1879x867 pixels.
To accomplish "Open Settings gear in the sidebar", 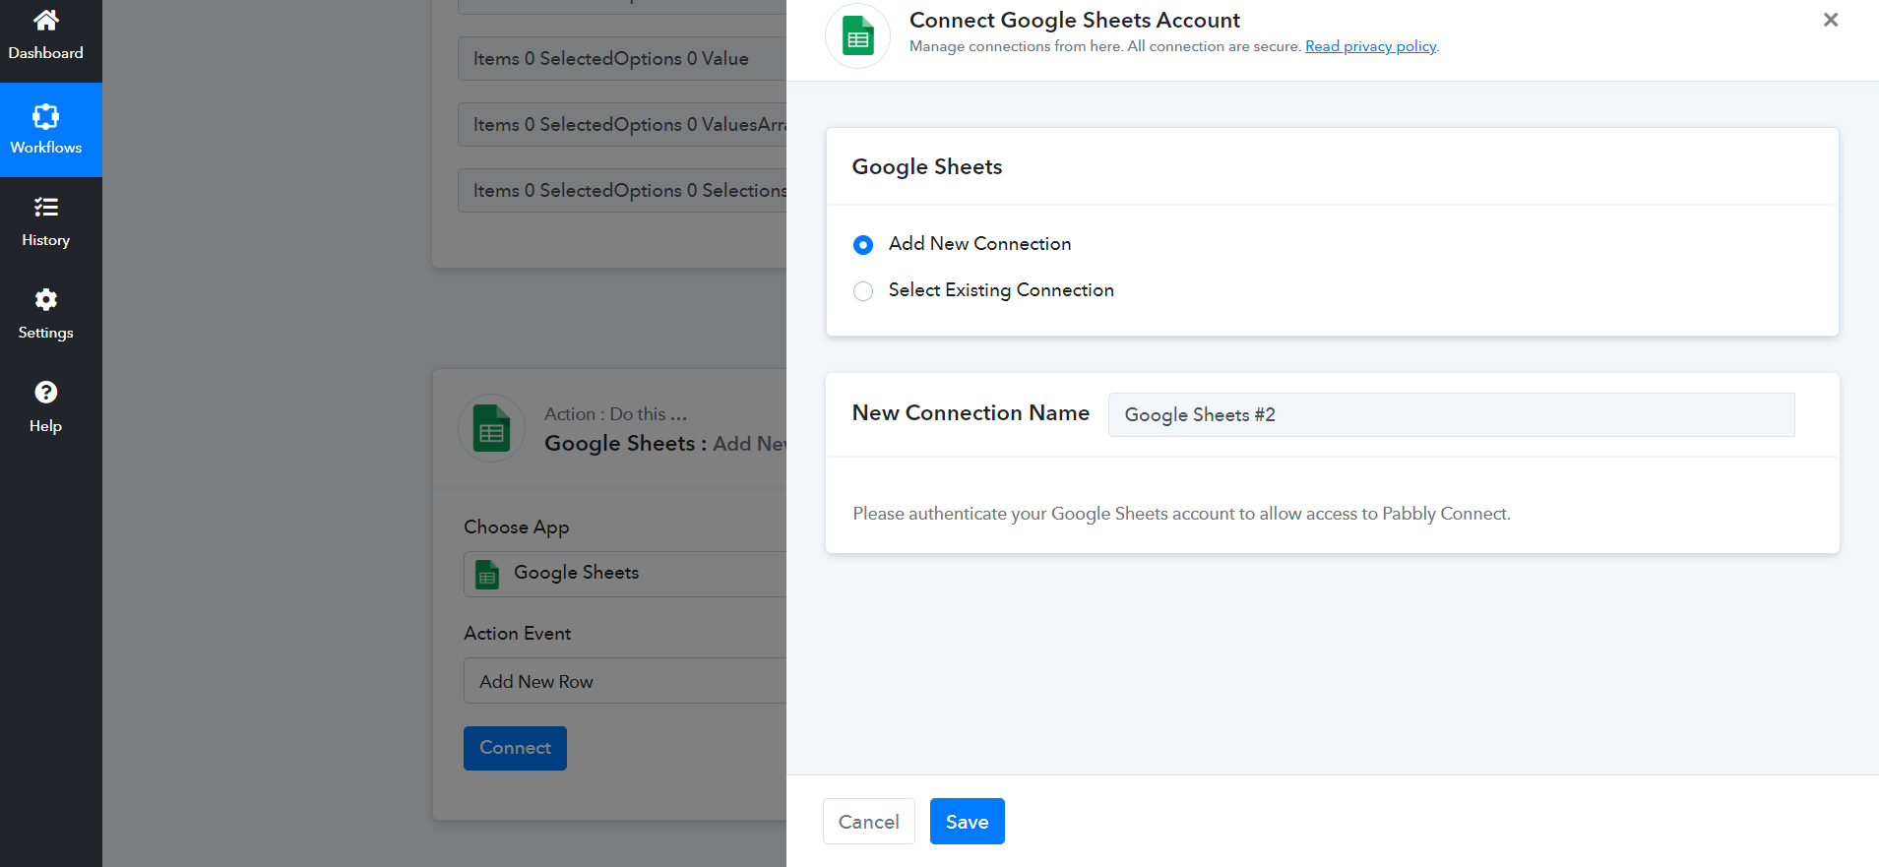I will coord(46,300).
